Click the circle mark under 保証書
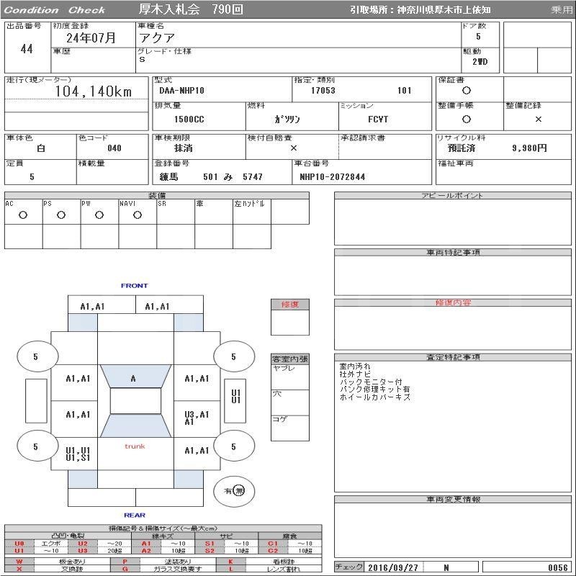The height and width of the screenshot is (576, 576). point(466,91)
